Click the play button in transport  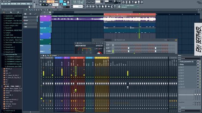44,5
